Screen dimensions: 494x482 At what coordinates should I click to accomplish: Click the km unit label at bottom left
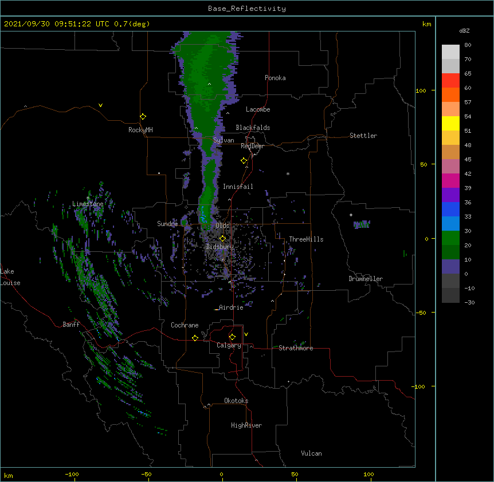click(x=9, y=475)
